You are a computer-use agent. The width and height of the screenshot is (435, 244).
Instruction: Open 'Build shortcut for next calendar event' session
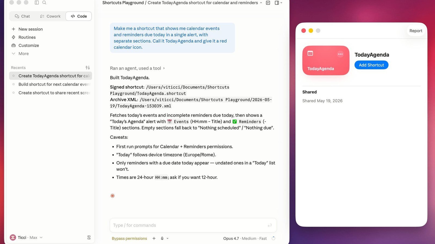coord(51,84)
